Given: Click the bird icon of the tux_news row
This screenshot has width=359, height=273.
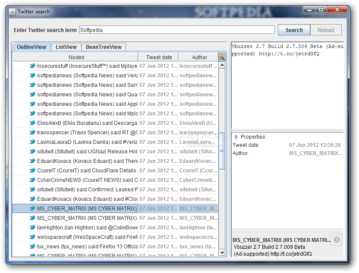Looking at the screenshot, I should (x=32, y=246).
